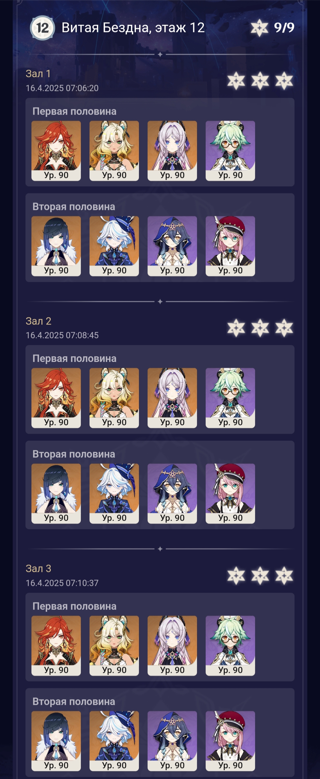The height and width of the screenshot is (779, 320).
Task: Open the Зал 3 heading
Action: pyautogui.click(x=39, y=568)
